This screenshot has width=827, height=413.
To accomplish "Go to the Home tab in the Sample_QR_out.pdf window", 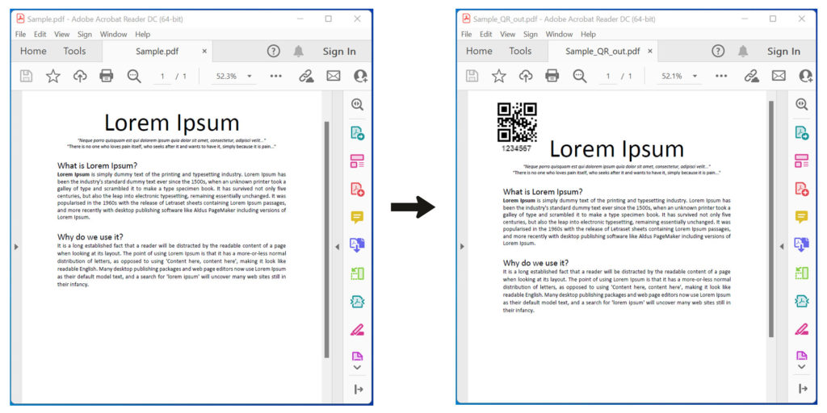I will point(479,51).
